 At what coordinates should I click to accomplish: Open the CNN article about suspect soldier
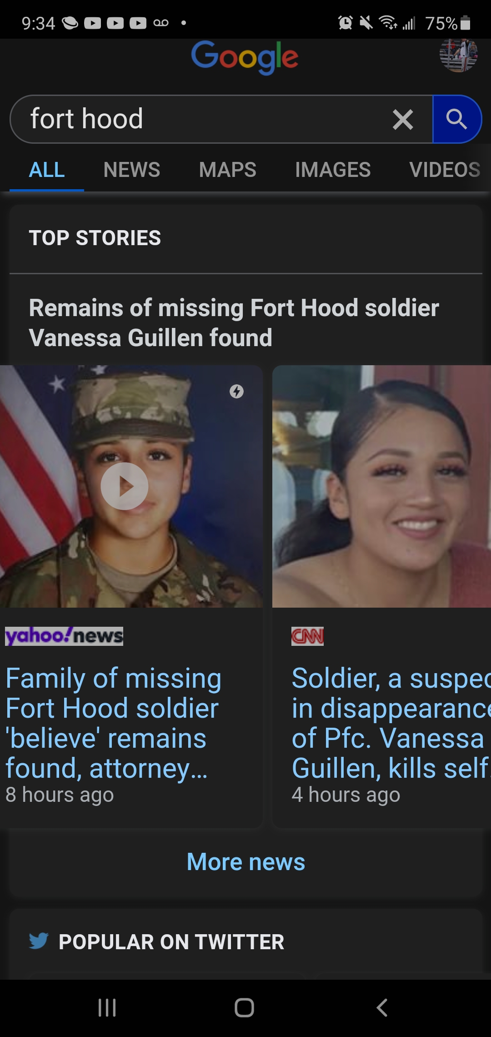(391, 723)
